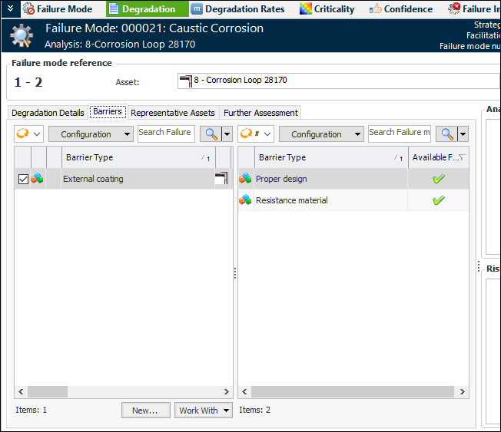Image resolution: width=501 pixels, height=432 pixels.
Task: Click the green check for Proper design
Action: coord(438,179)
